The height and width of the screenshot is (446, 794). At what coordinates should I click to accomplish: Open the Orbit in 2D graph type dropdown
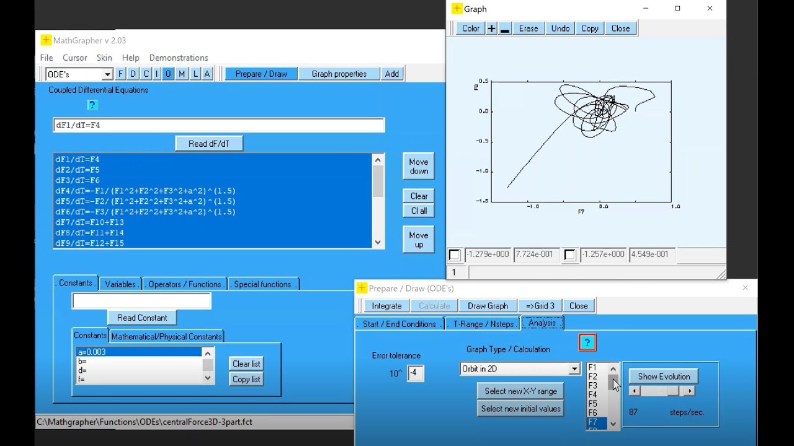coord(574,369)
